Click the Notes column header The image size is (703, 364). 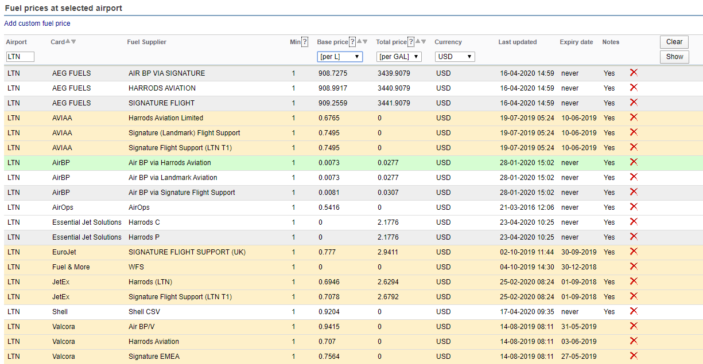(611, 42)
